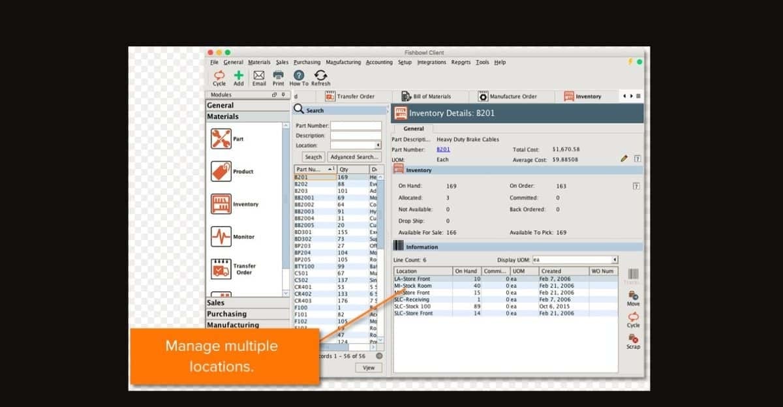The image size is (783, 407).
Task: Select part row BB2001
Action: pyautogui.click(x=336, y=198)
